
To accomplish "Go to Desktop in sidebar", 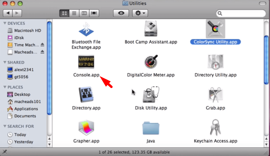I will pos(19,94).
